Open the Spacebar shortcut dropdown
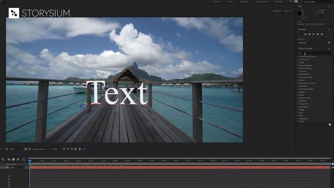Viewport: 334px width, 188px height. (x=312, y=43)
